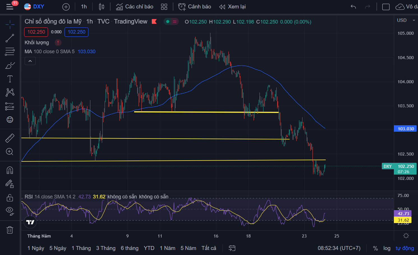Click the DXY 102.250 price label
418x255 pixels.
(399, 169)
